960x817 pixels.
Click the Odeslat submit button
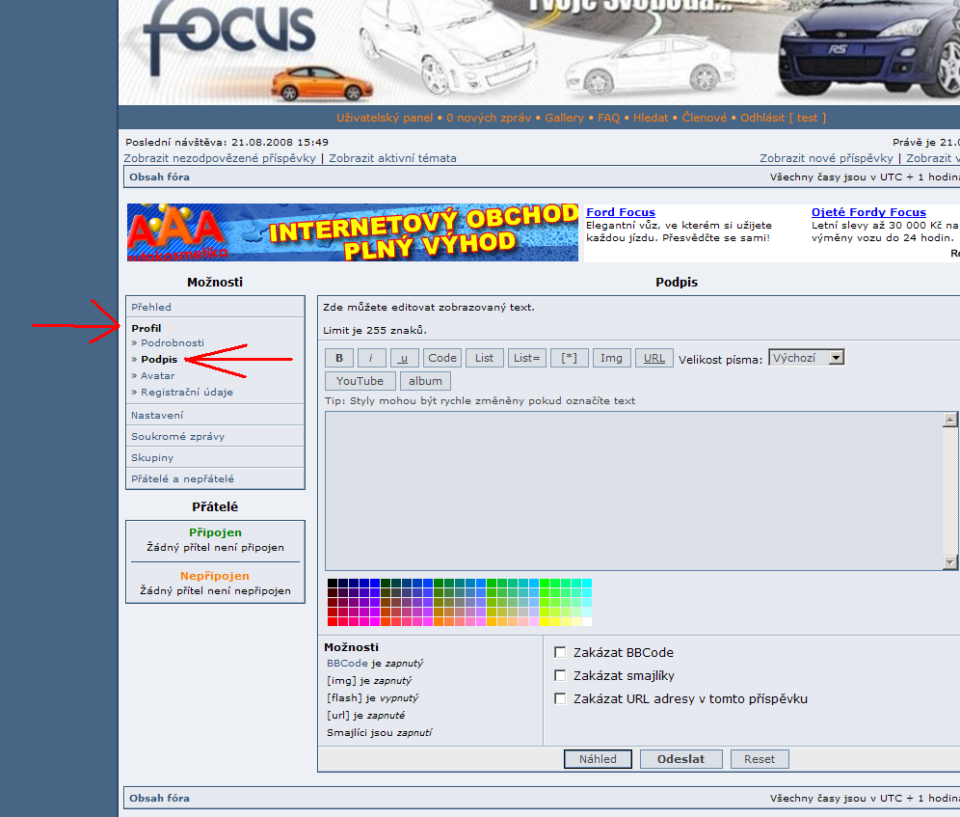(x=680, y=759)
